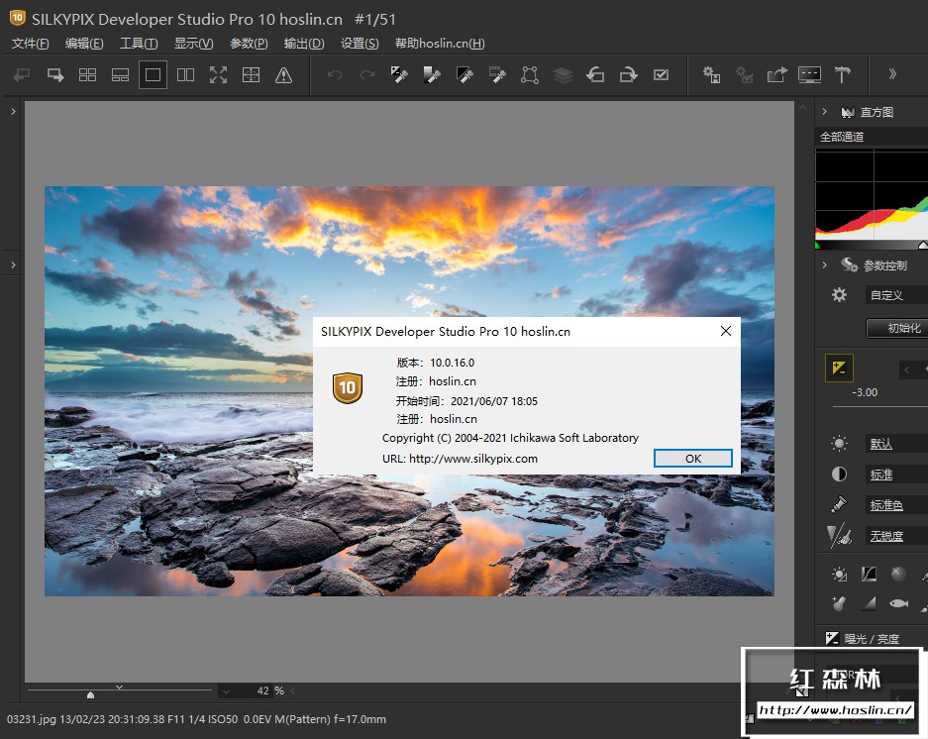Open the monitor display settings icon
Screen dimensions: 928x739
tap(809, 75)
